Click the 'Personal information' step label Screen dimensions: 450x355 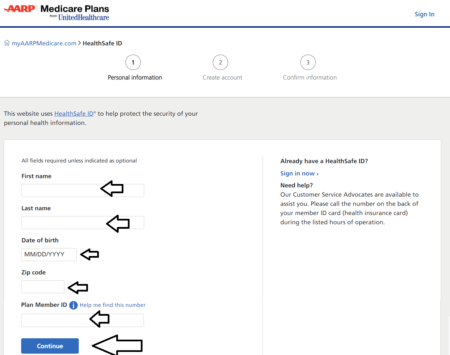click(x=135, y=77)
